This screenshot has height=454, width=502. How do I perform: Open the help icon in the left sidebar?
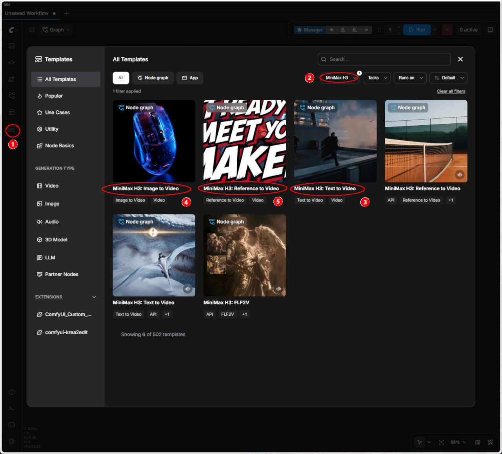(x=12, y=392)
